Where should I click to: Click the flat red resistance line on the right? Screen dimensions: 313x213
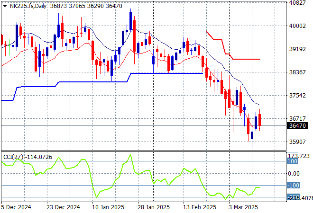(246, 59)
